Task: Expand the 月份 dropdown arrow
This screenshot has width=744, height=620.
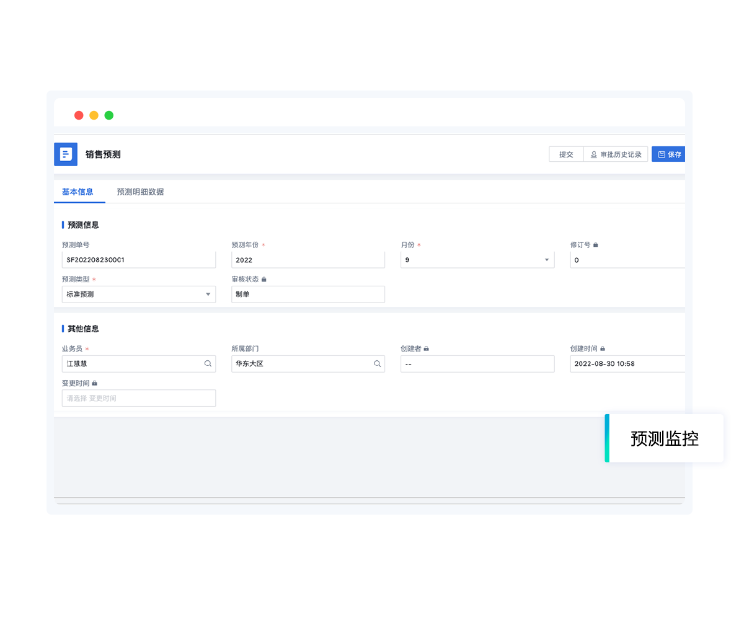Action: pos(547,260)
